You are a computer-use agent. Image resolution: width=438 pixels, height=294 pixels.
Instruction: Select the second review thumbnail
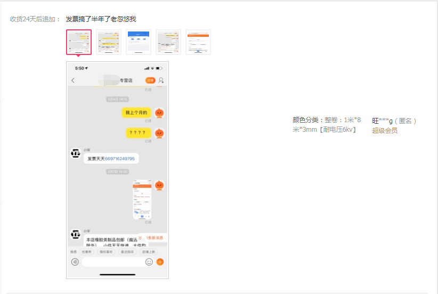(x=109, y=42)
